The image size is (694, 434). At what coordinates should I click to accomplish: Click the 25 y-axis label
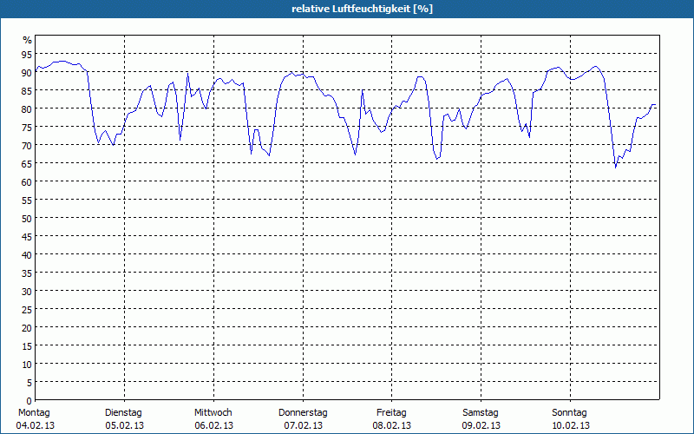click(x=27, y=309)
